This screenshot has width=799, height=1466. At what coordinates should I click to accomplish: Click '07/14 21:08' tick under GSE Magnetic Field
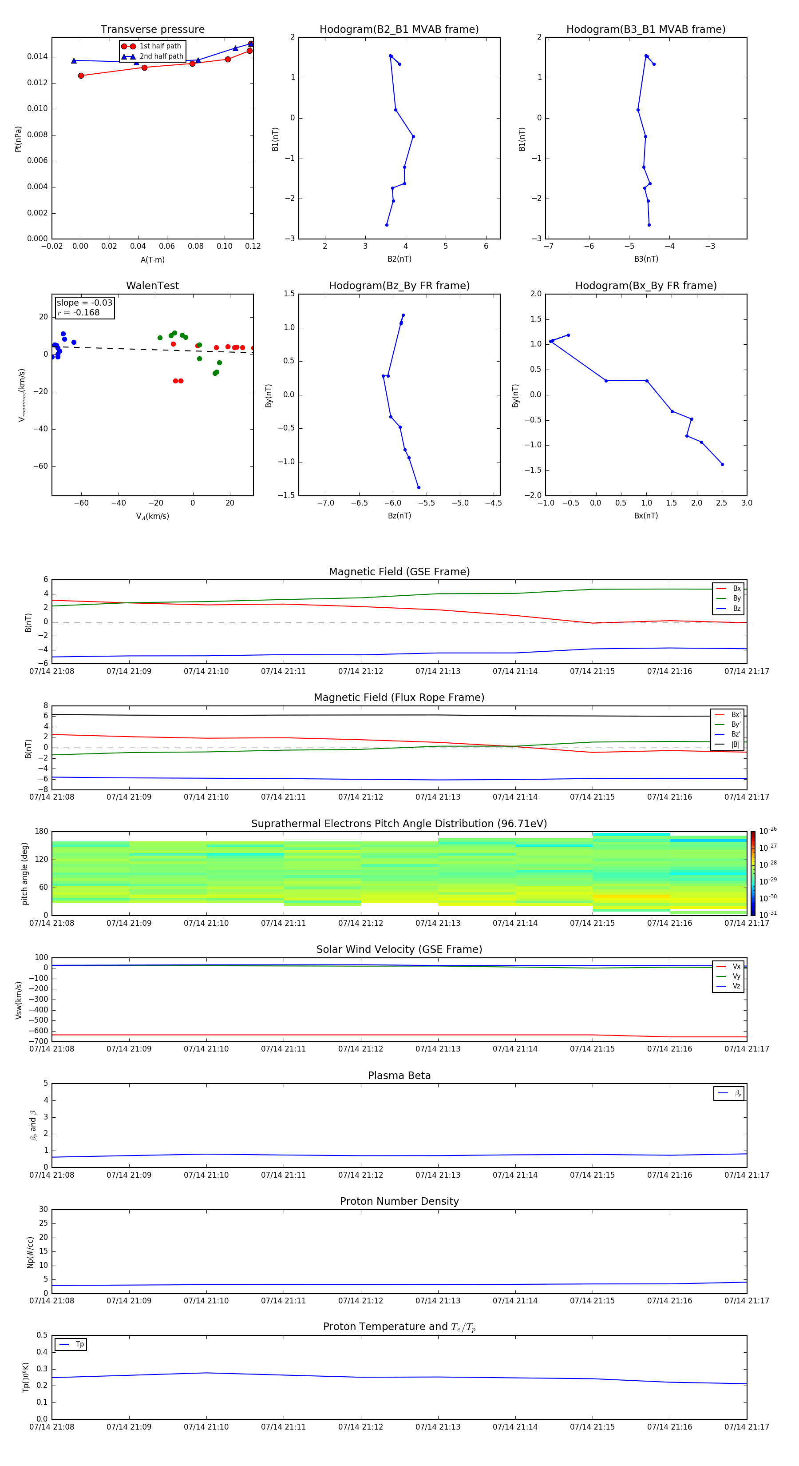(52, 672)
